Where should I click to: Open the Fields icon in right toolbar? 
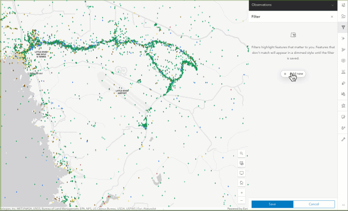pyautogui.click(x=343, y=72)
